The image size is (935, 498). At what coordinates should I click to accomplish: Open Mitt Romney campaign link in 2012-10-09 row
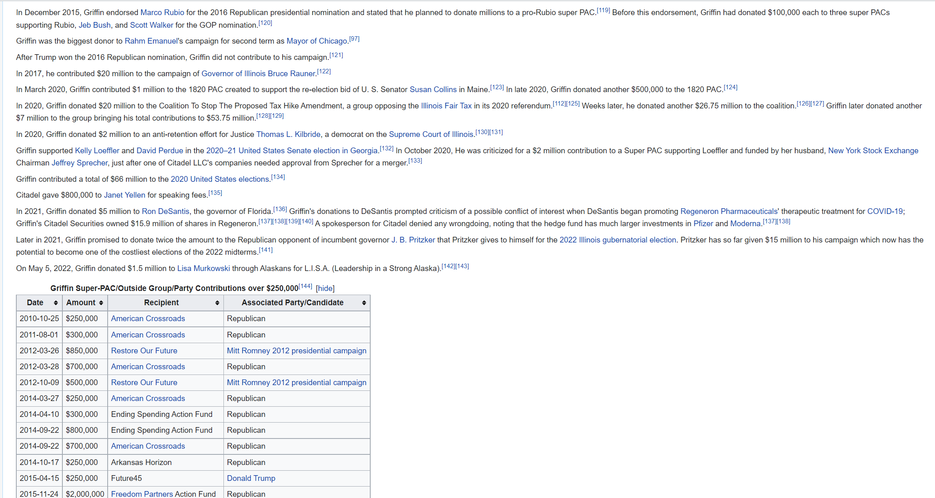297,383
